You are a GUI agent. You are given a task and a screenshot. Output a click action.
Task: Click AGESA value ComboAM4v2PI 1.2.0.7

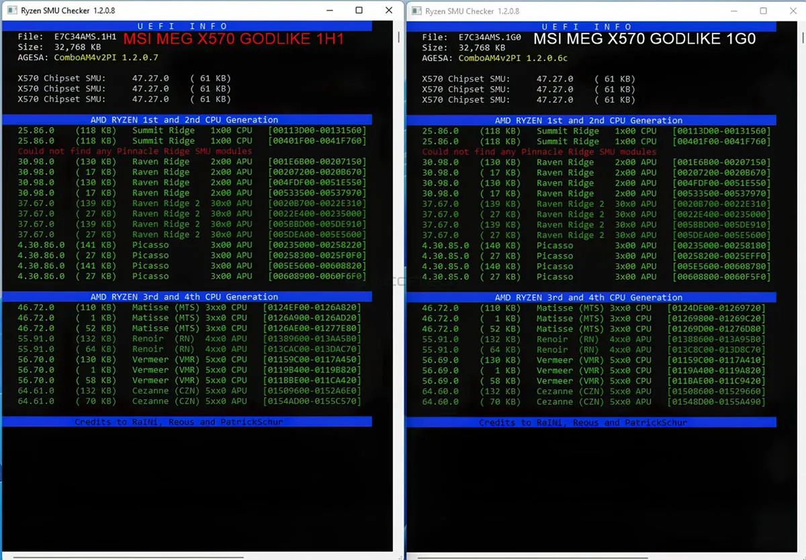click(106, 58)
